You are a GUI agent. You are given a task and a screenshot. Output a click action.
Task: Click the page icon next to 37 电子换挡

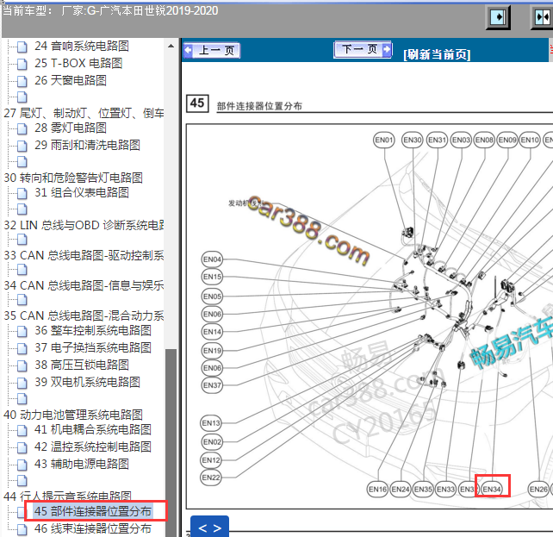pyautogui.click(x=22, y=348)
